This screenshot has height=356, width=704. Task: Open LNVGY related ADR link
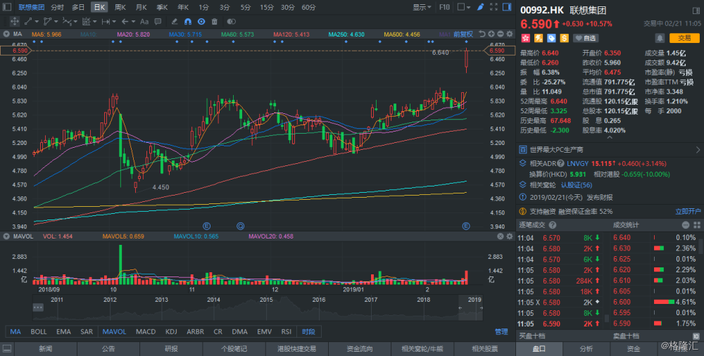578,163
